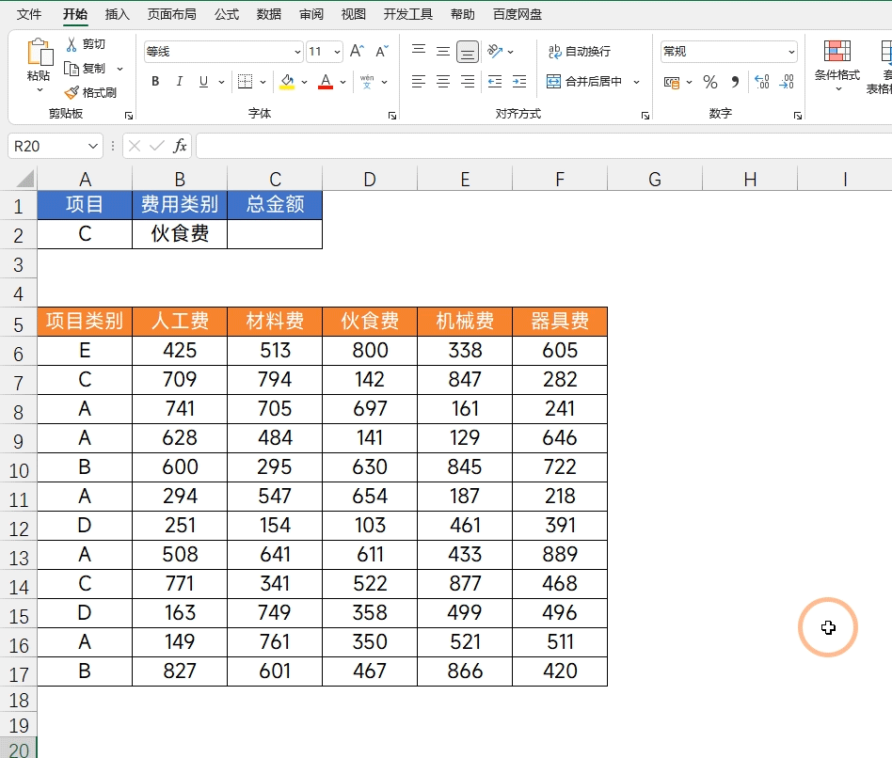Image resolution: width=892 pixels, height=758 pixels.
Task: Open clipboard pane dialog launcher
Action: click(129, 116)
